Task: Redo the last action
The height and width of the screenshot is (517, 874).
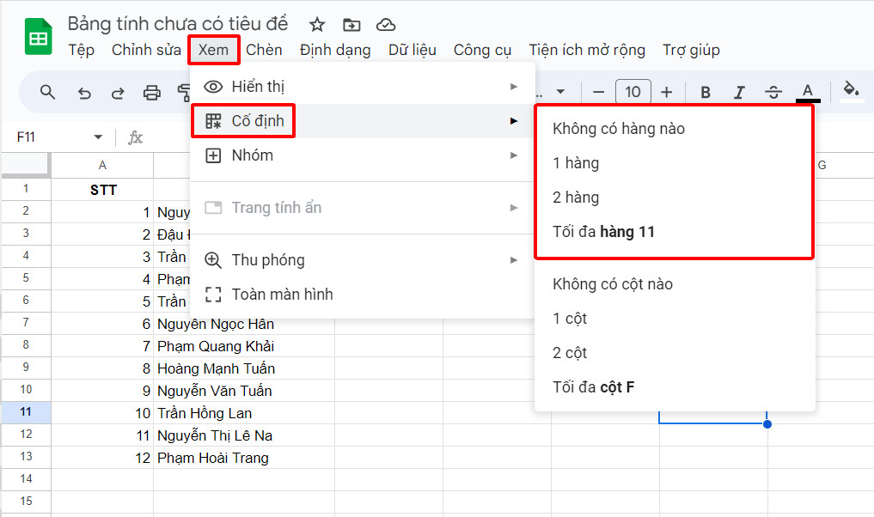Action: coord(118,92)
